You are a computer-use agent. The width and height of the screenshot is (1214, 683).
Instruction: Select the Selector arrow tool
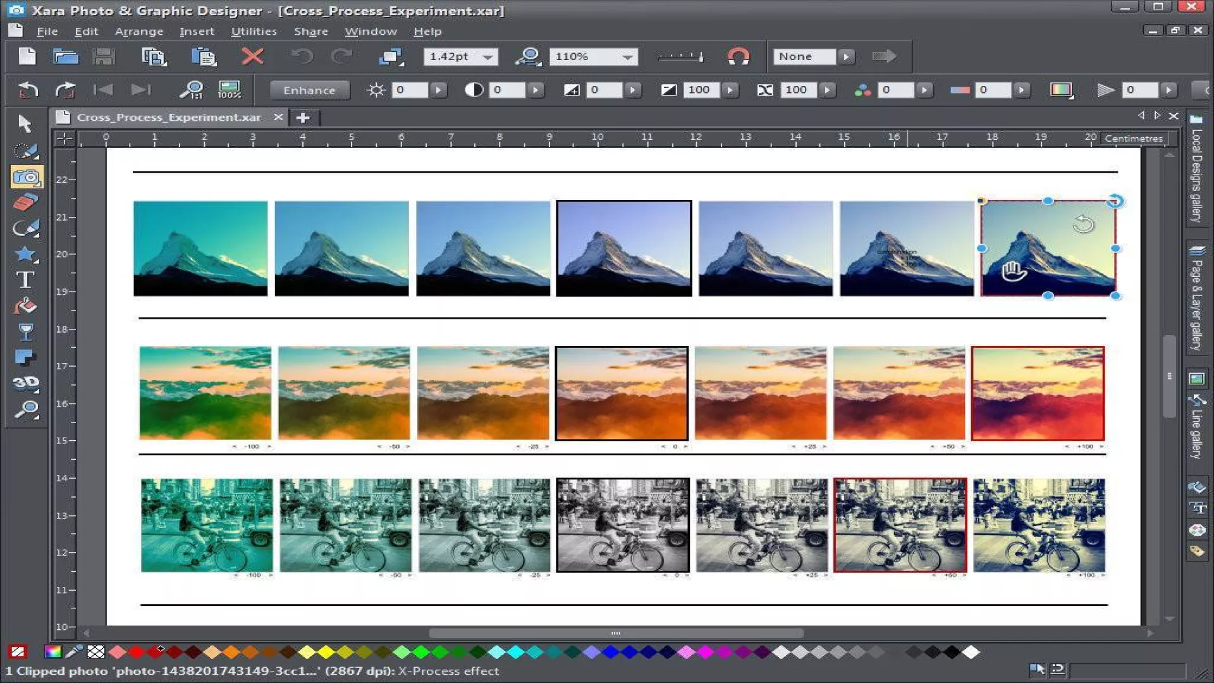tap(25, 123)
